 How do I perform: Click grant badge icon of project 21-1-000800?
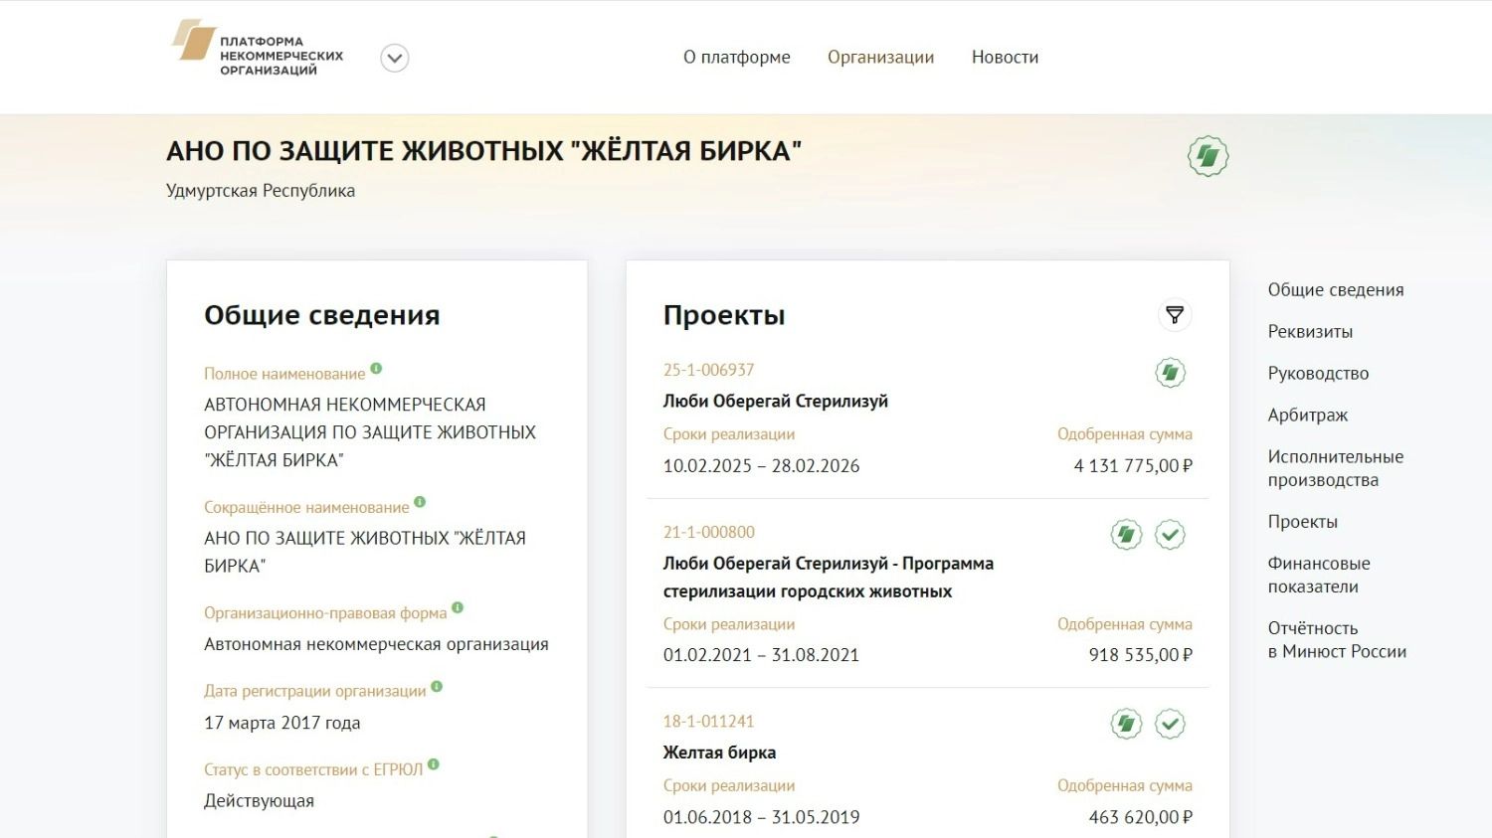click(1127, 535)
